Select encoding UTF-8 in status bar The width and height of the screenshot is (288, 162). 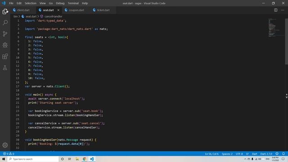[x=239, y=154]
